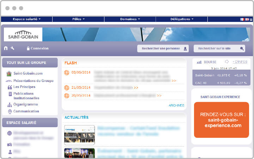Go to home via house icon
Viewport: 254px width, 159px height.
[x=6, y=48]
